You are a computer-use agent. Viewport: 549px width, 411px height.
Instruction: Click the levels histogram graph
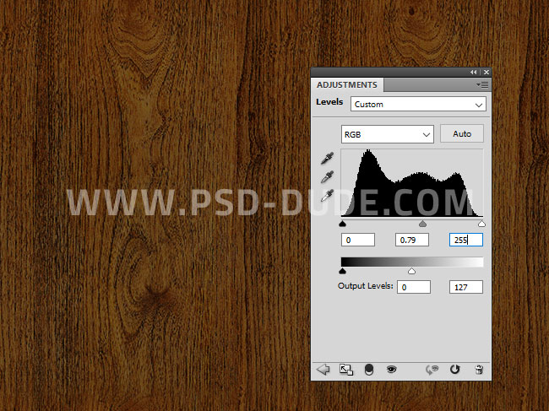coord(412,183)
